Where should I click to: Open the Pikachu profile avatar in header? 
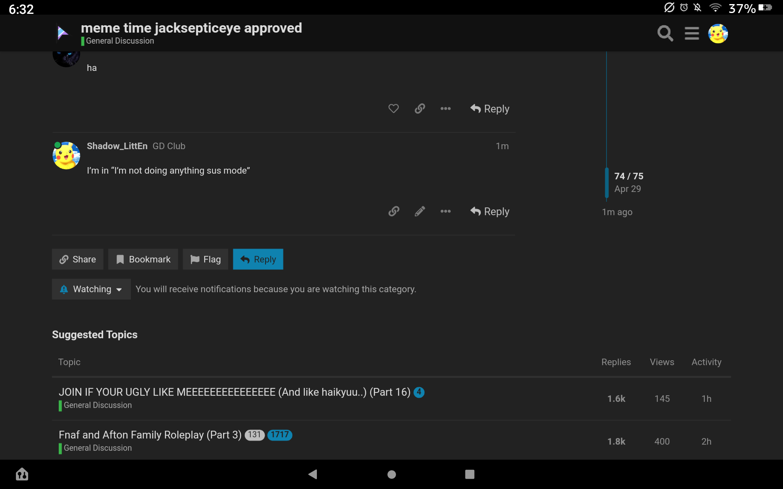tap(718, 33)
